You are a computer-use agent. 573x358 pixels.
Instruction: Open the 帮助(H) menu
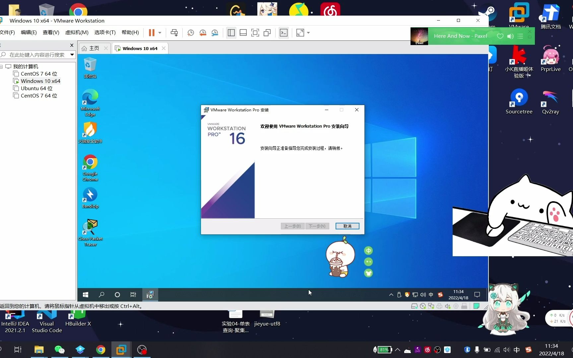click(x=130, y=32)
